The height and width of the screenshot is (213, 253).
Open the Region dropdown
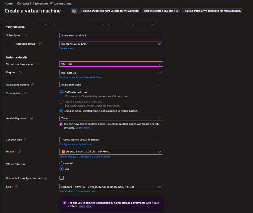point(111,73)
